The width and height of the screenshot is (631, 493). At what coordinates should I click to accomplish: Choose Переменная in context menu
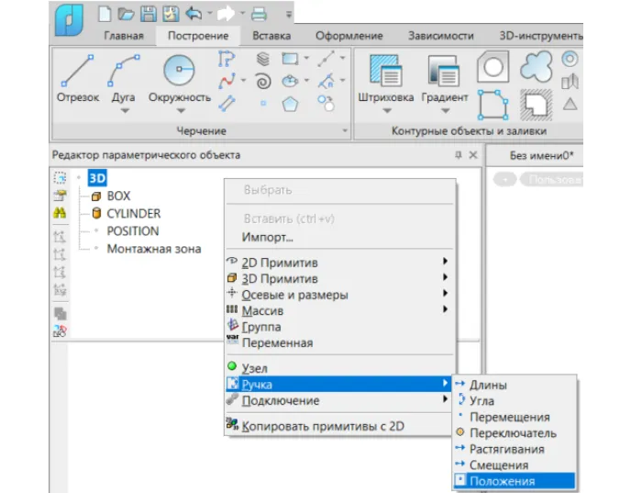(x=339, y=342)
